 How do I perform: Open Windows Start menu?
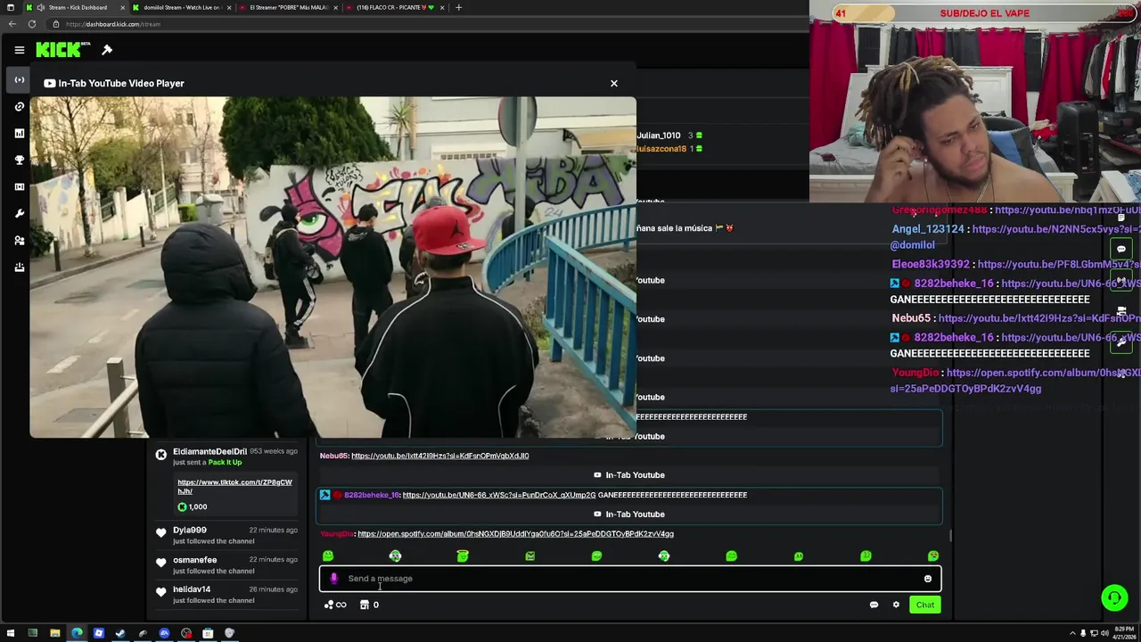click(x=11, y=633)
